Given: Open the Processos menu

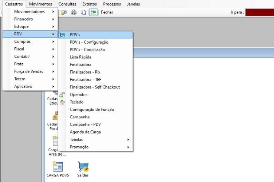Looking at the screenshot, I should (x=112, y=4).
